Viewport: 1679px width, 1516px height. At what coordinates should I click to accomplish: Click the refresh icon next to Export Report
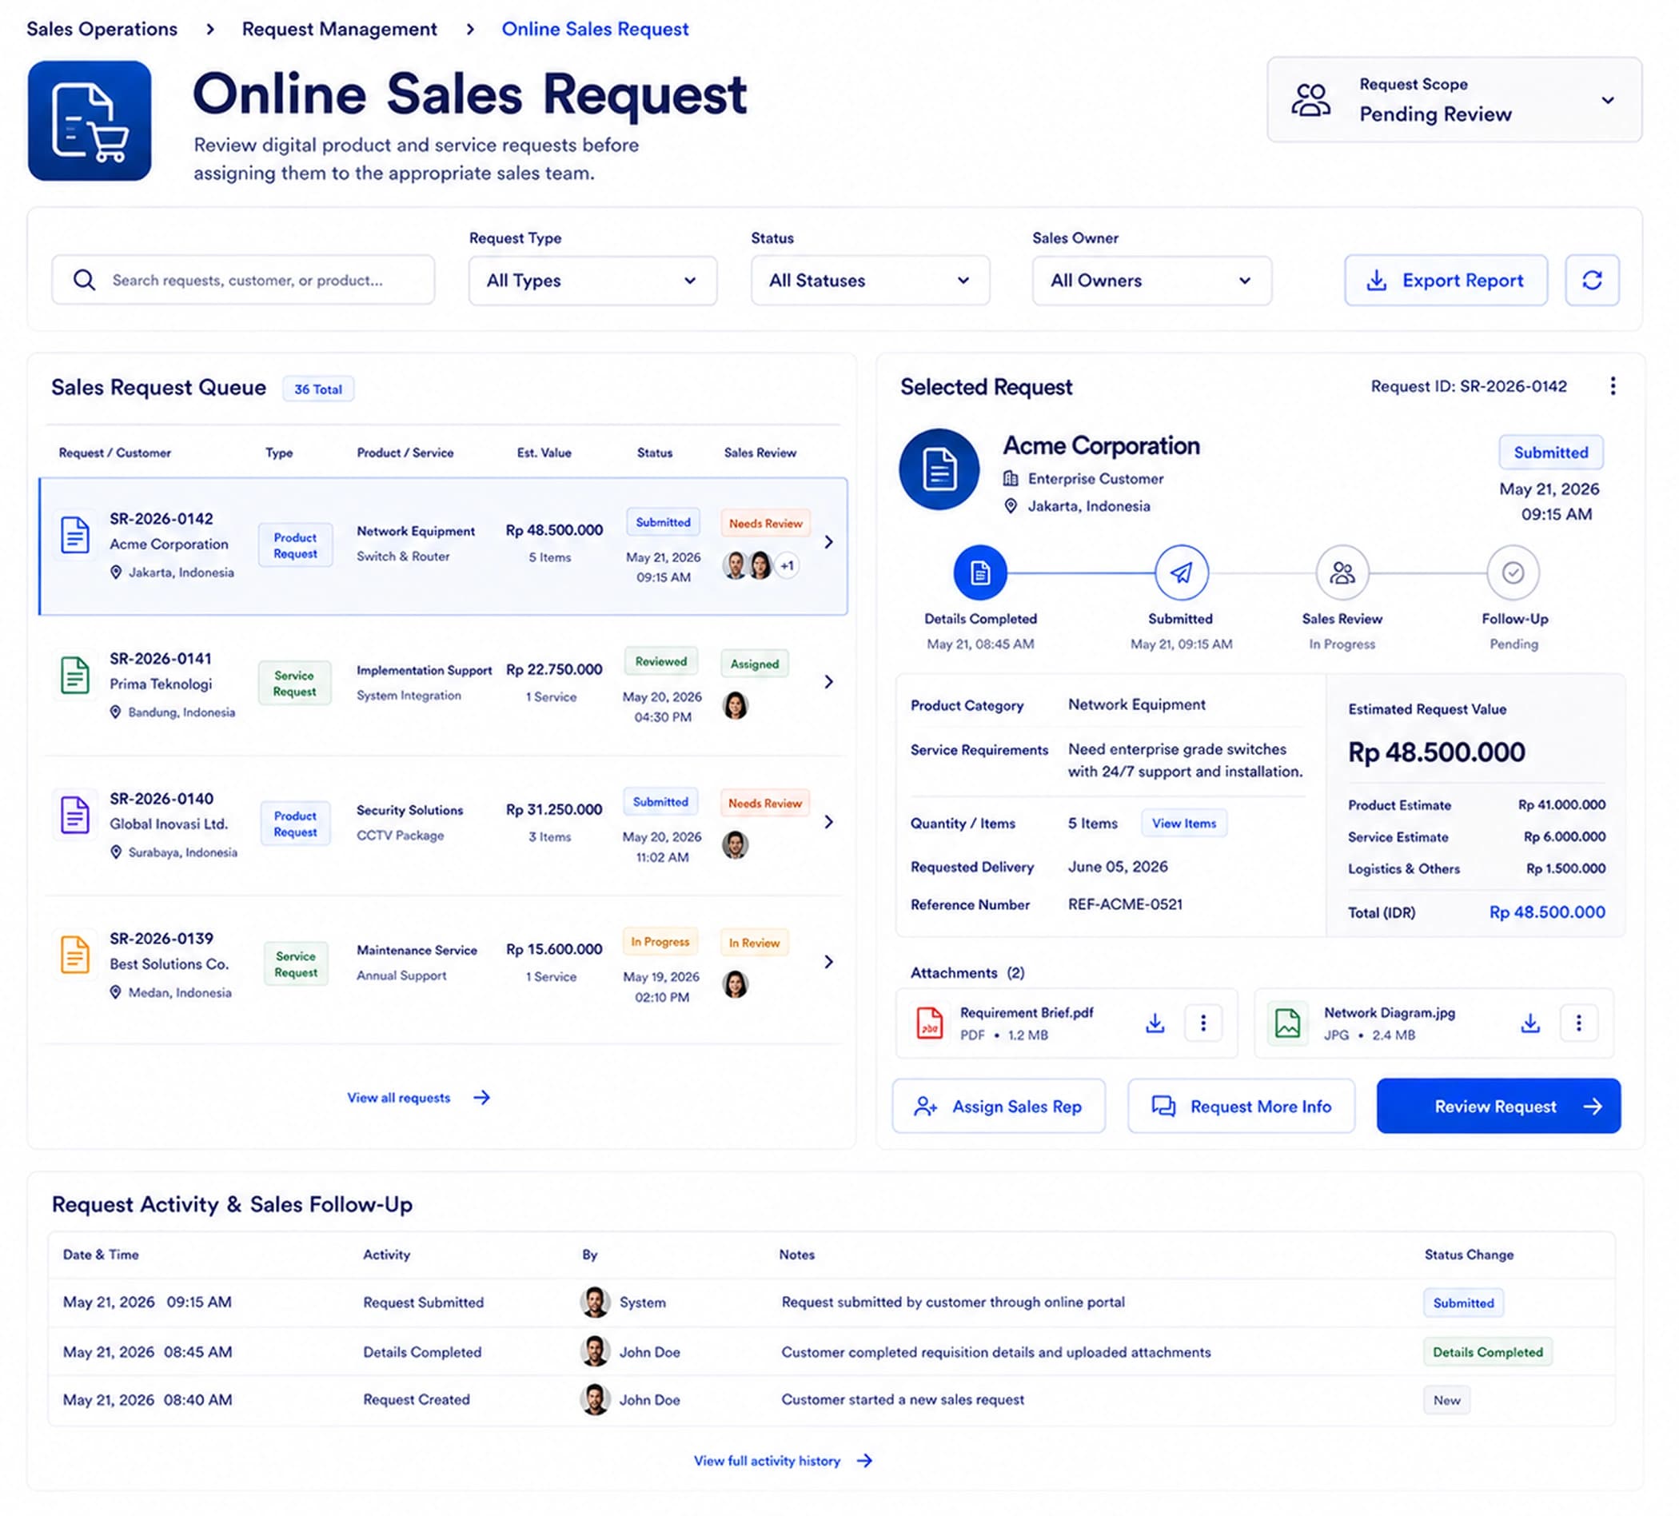coord(1592,281)
